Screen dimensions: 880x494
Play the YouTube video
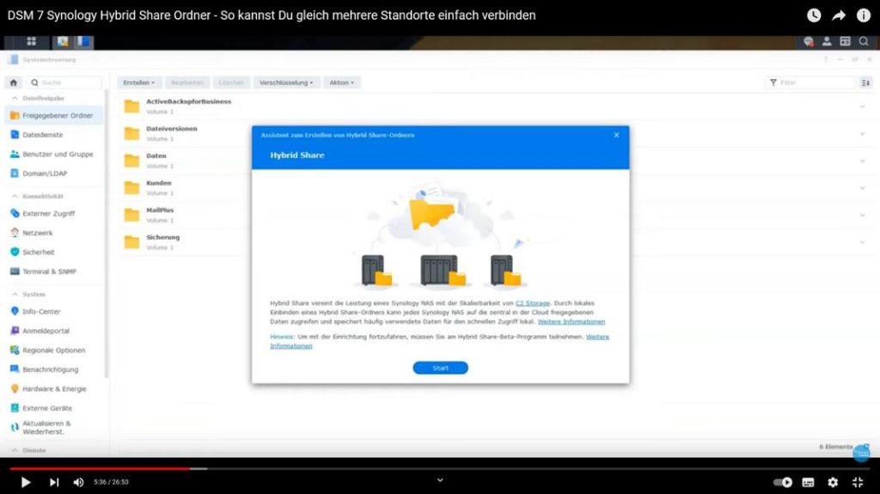pos(25,482)
